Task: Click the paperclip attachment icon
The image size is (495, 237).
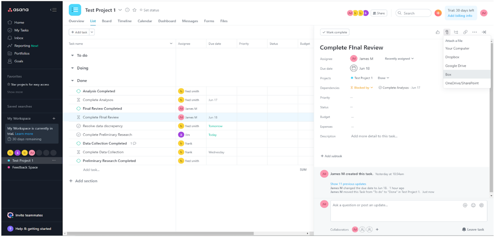Action: tap(447, 32)
